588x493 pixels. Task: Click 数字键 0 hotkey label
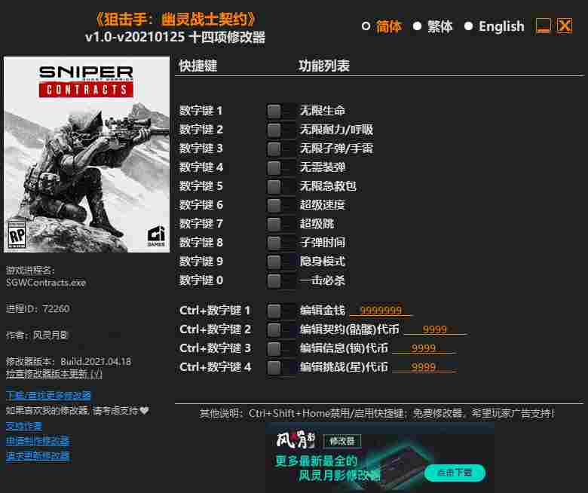coord(201,280)
